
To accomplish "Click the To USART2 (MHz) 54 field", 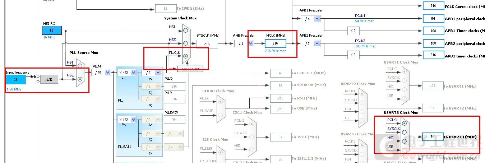I will 433,108.
